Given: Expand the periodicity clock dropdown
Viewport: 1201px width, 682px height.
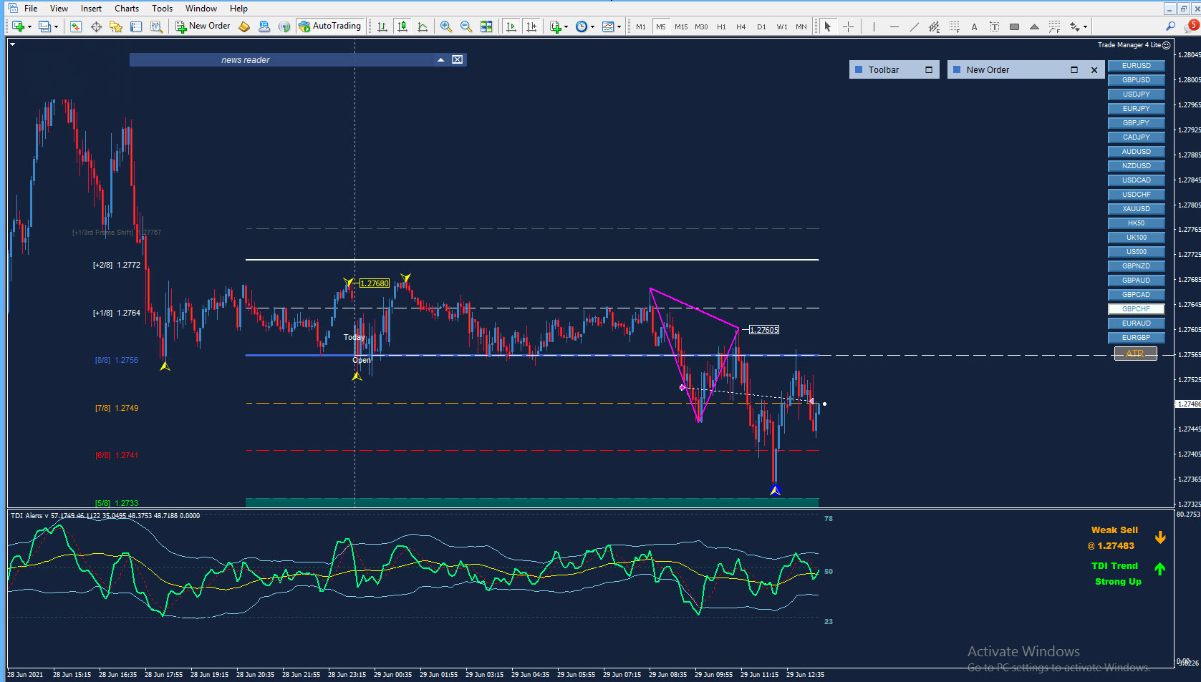Looking at the screenshot, I should [592, 26].
